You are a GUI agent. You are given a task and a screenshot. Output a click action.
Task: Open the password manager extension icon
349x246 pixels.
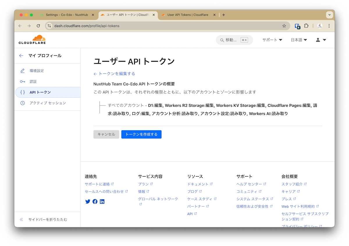tap(297, 26)
